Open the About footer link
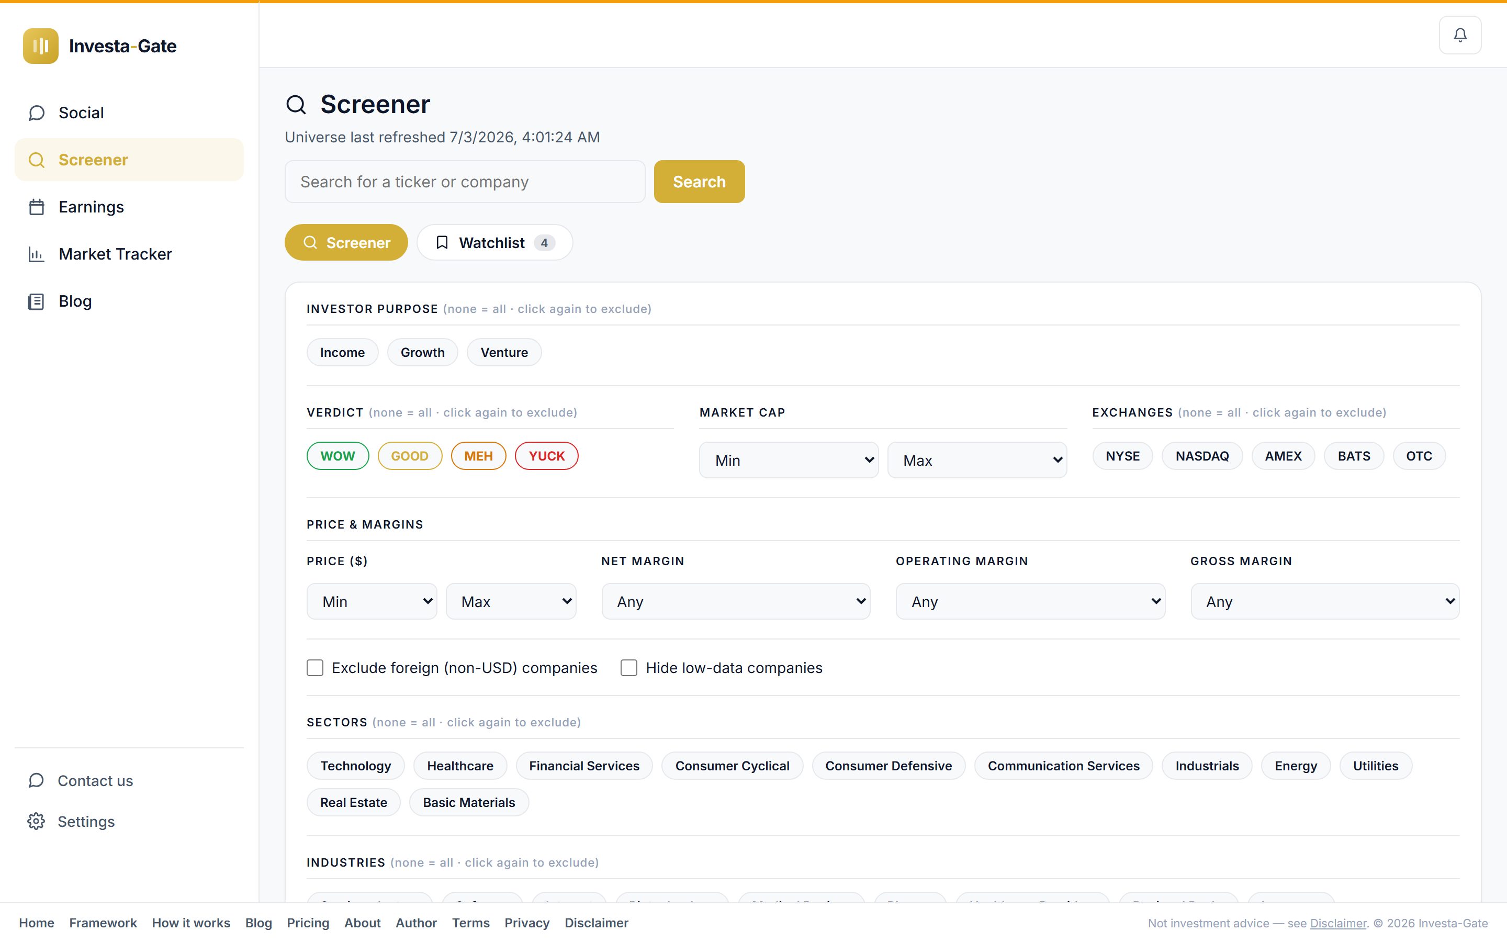 pos(363,923)
